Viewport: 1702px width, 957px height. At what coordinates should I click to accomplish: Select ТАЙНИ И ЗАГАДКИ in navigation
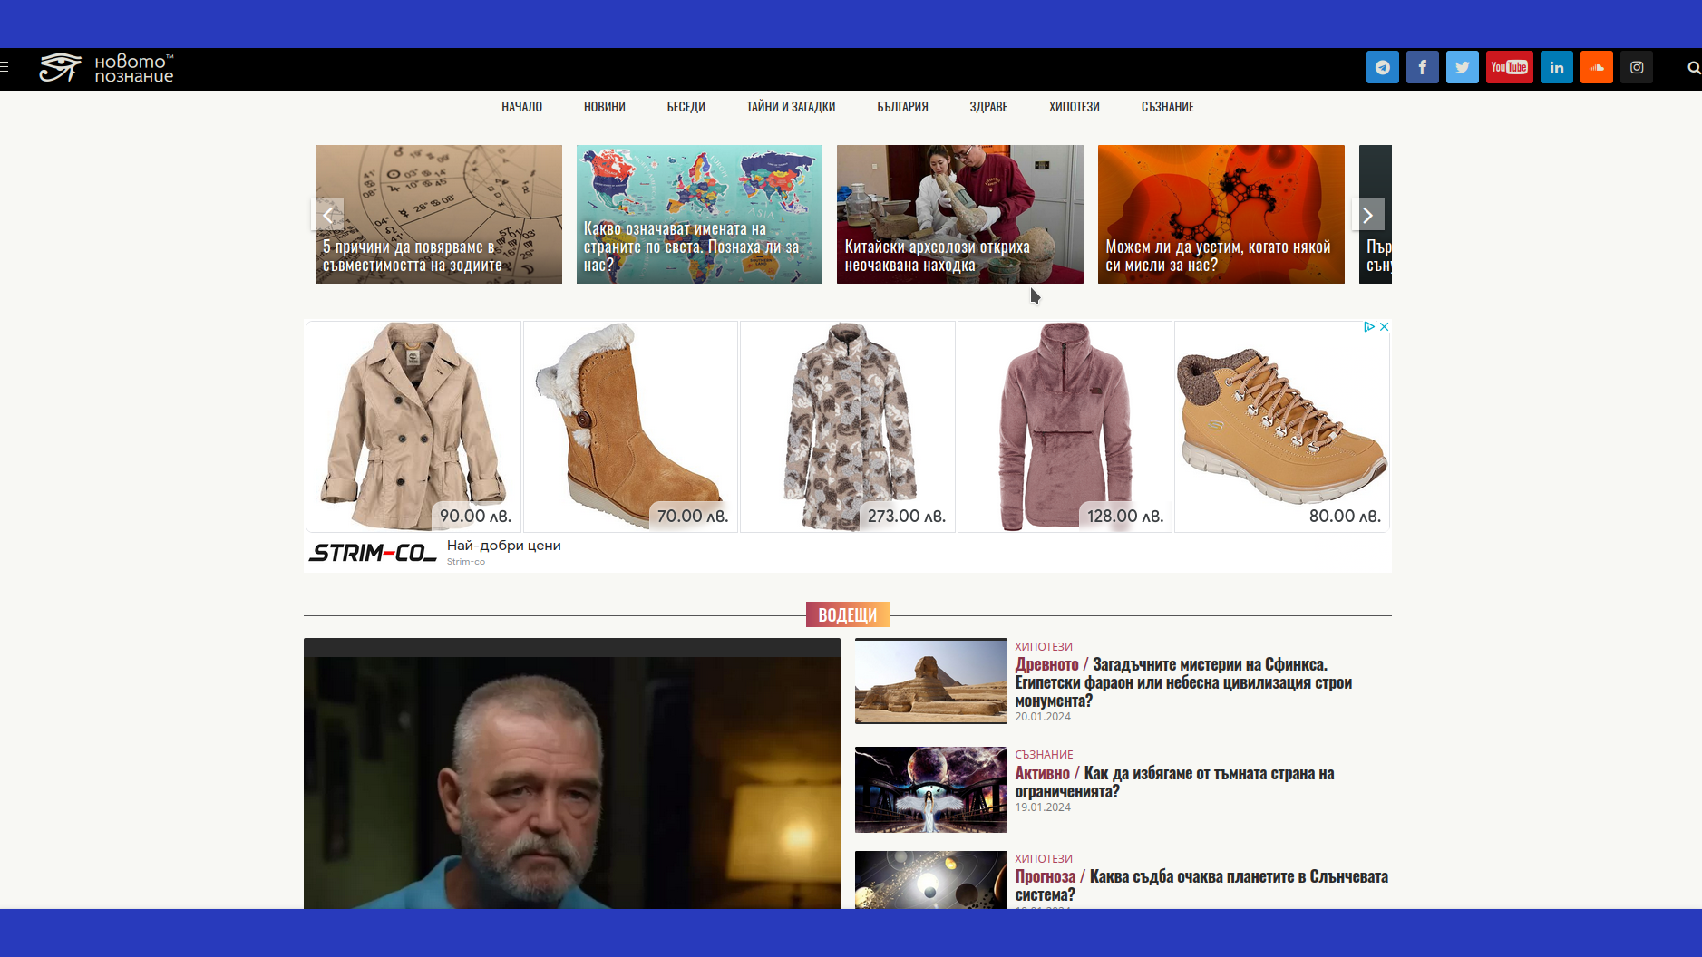pos(791,107)
